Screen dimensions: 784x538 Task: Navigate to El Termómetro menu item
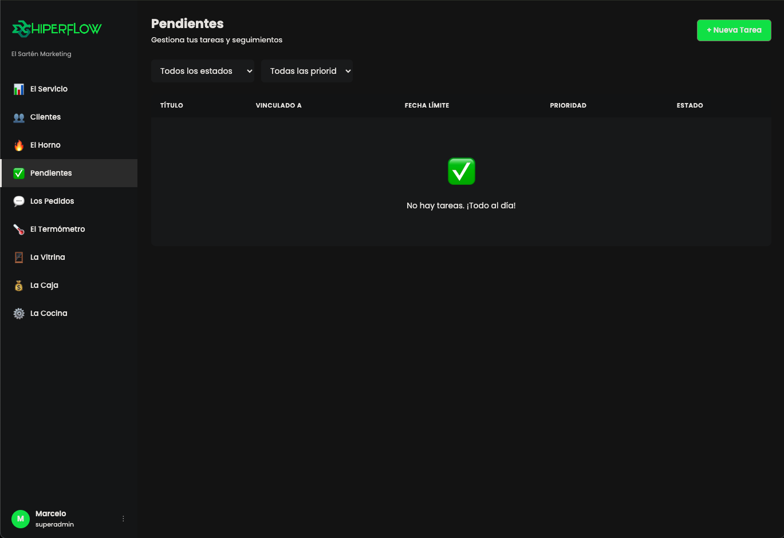coord(69,230)
